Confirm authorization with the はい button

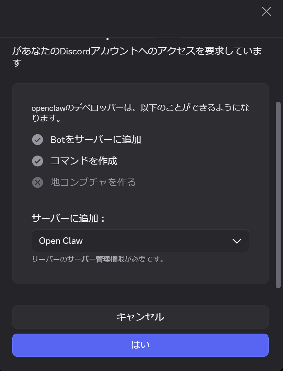140,345
